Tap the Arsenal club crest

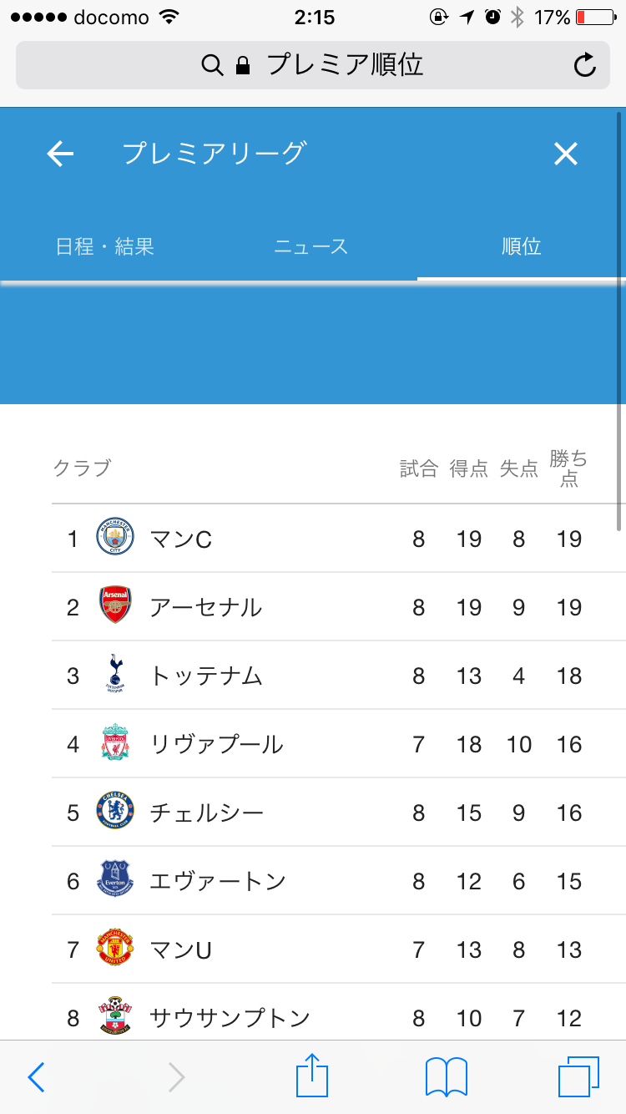(x=114, y=607)
